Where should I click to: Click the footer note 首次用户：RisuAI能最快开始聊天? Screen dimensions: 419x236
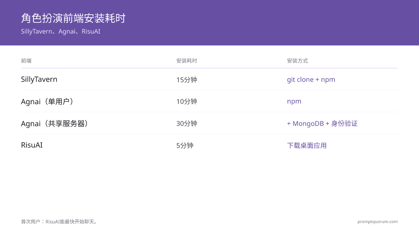click(60, 222)
